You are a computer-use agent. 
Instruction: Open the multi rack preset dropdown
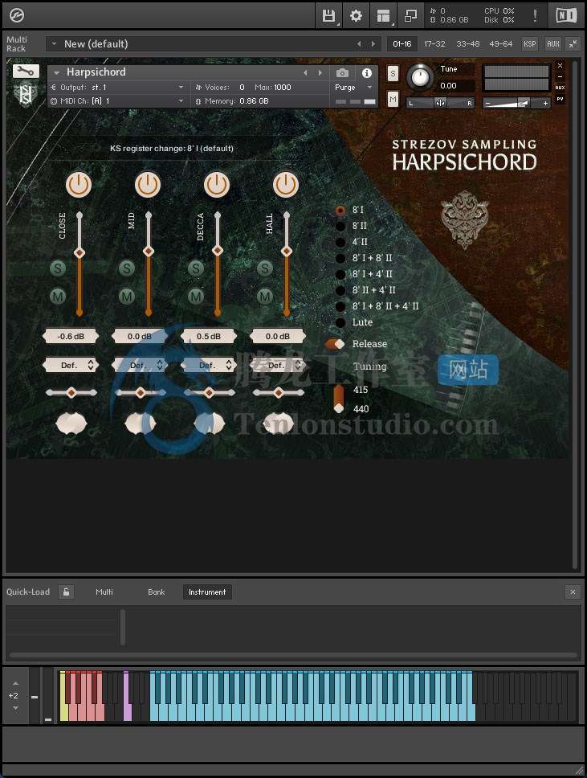click(54, 44)
